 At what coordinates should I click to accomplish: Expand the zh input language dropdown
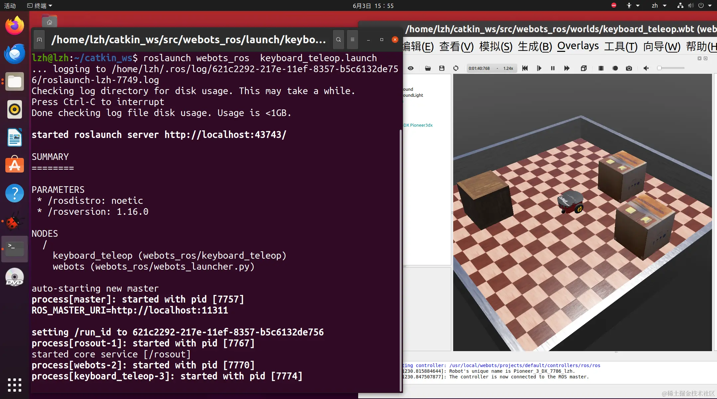(659, 6)
